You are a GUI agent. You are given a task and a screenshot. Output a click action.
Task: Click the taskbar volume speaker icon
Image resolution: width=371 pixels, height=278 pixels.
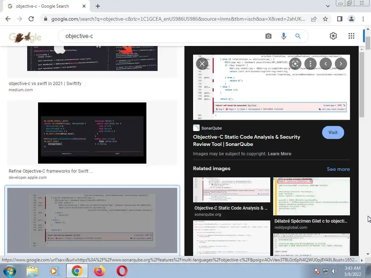coord(334,271)
